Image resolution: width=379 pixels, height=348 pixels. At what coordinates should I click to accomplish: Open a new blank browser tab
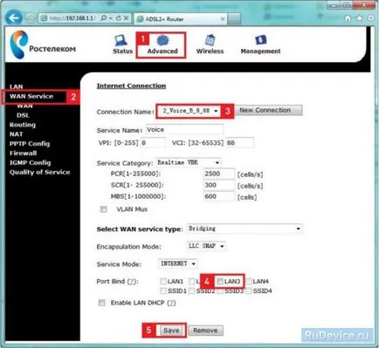click(234, 19)
